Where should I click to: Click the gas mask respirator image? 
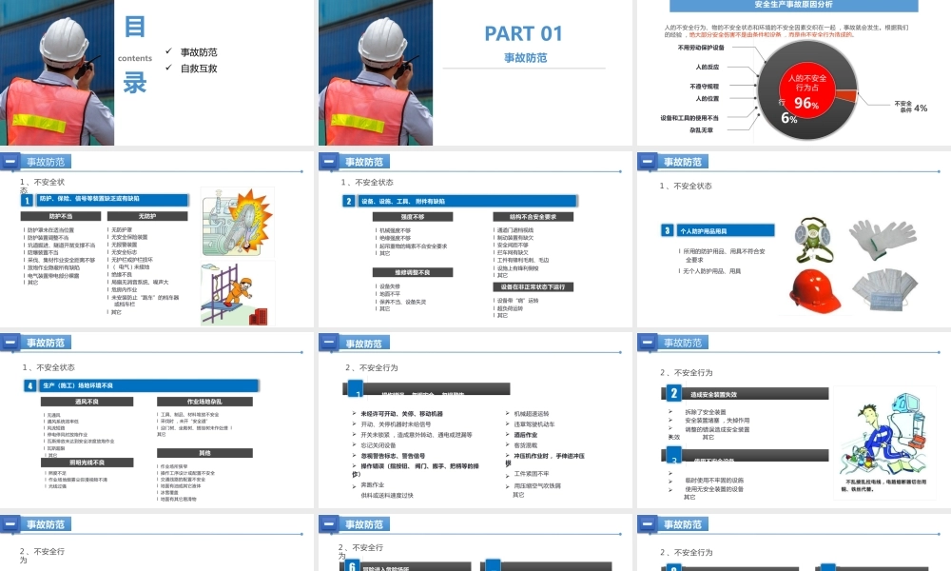(814, 240)
